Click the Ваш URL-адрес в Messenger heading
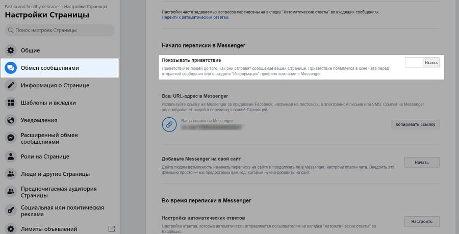This screenshot has height=234, width=459. click(x=195, y=96)
